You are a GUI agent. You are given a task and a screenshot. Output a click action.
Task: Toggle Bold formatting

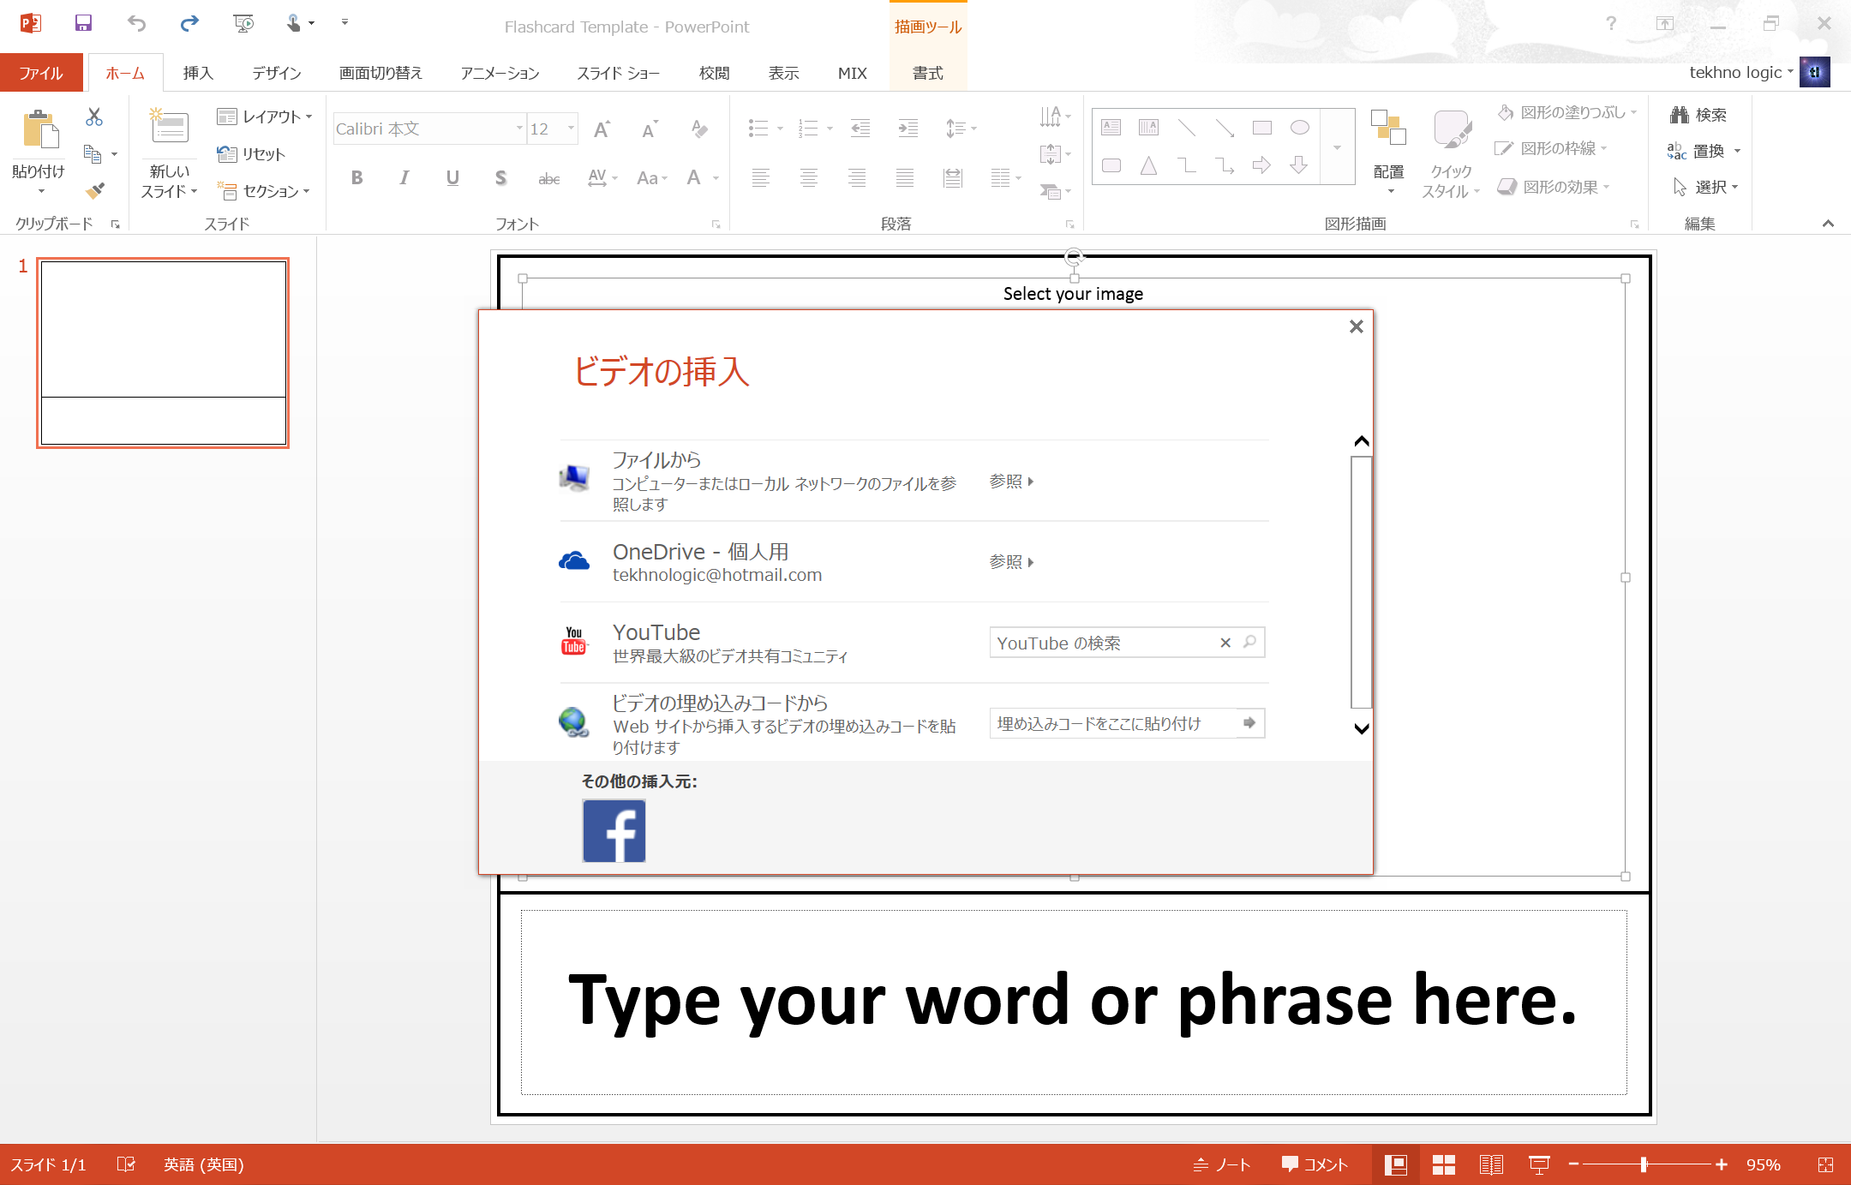click(x=357, y=177)
